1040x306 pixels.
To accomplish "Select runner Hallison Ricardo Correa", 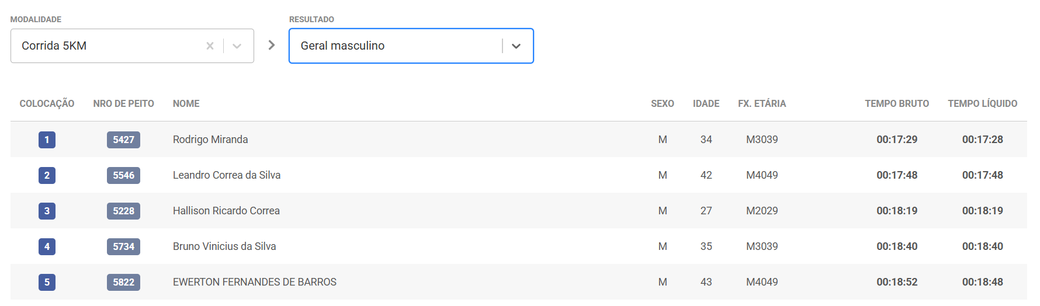I will [226, 211].
